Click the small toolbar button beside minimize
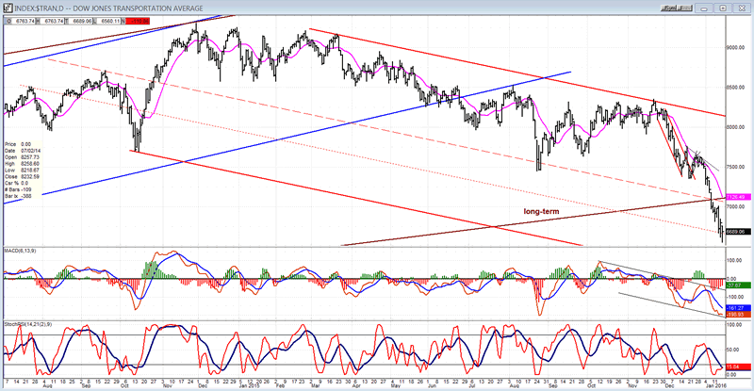Viewport: 754px width, 391px height. pos(676,8)
